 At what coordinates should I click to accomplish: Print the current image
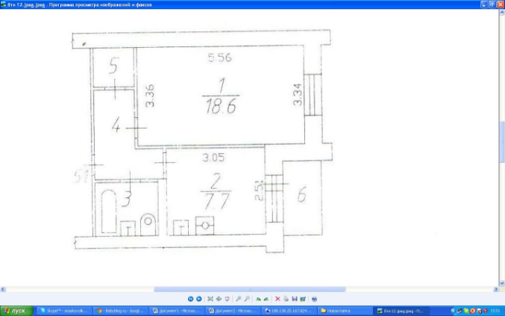coord(286,297)
